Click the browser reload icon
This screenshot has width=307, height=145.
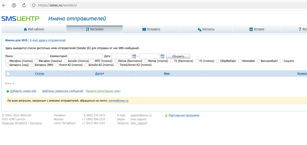[x=24, y=6]
